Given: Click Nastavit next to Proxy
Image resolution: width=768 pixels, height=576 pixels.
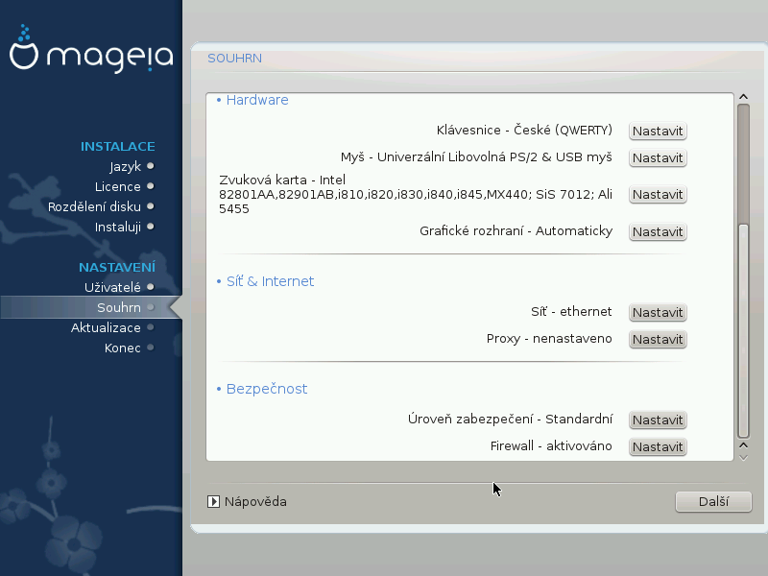Looking at the screenshot, I should pyautogui.click(x=658, y=340).
